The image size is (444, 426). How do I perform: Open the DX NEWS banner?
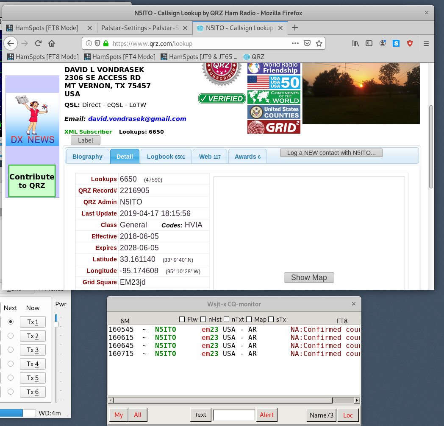(x=33, y=119)
